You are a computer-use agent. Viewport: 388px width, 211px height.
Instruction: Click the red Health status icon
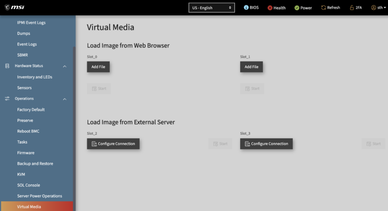click(x=270, y=8)
